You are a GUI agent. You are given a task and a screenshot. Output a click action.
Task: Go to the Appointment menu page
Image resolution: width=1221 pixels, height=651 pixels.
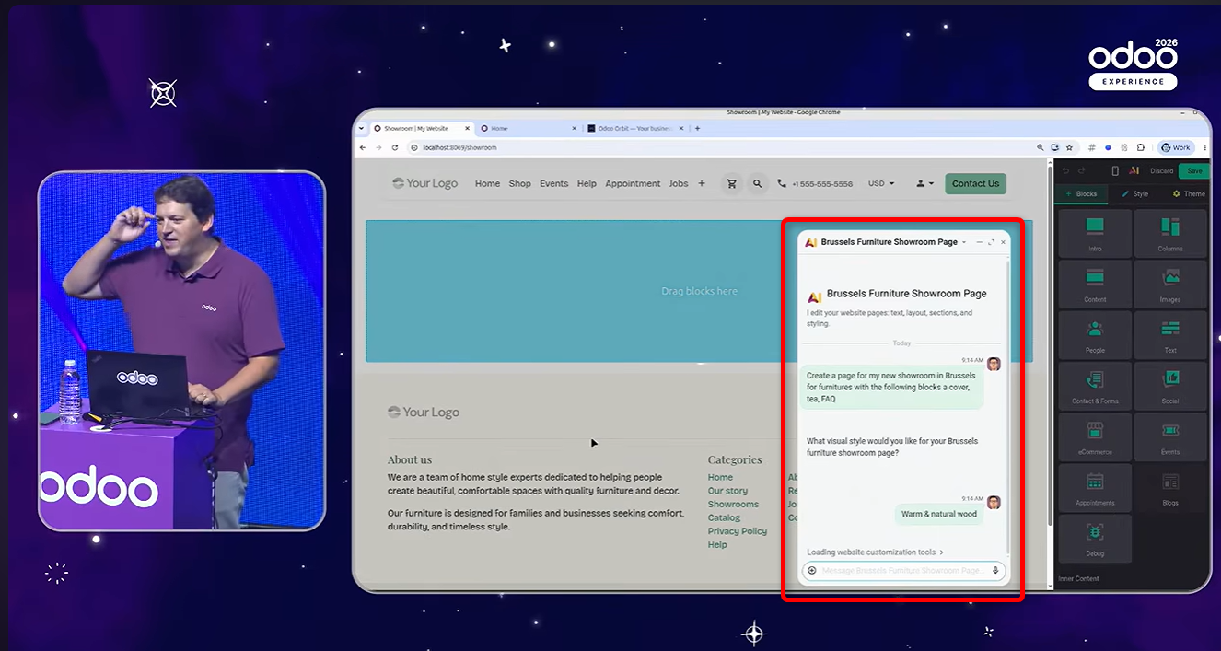[x=633, y=184]
